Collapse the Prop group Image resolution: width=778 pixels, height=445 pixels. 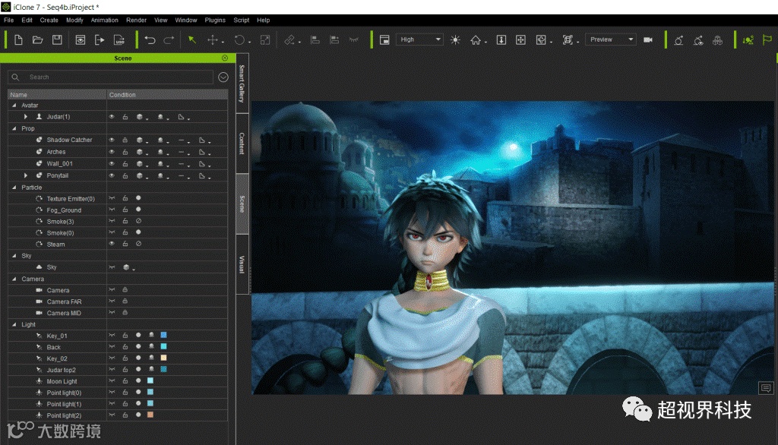14,128
